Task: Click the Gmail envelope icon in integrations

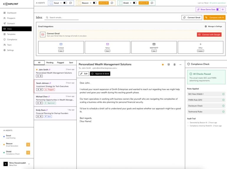Action: tap(43, 35)
